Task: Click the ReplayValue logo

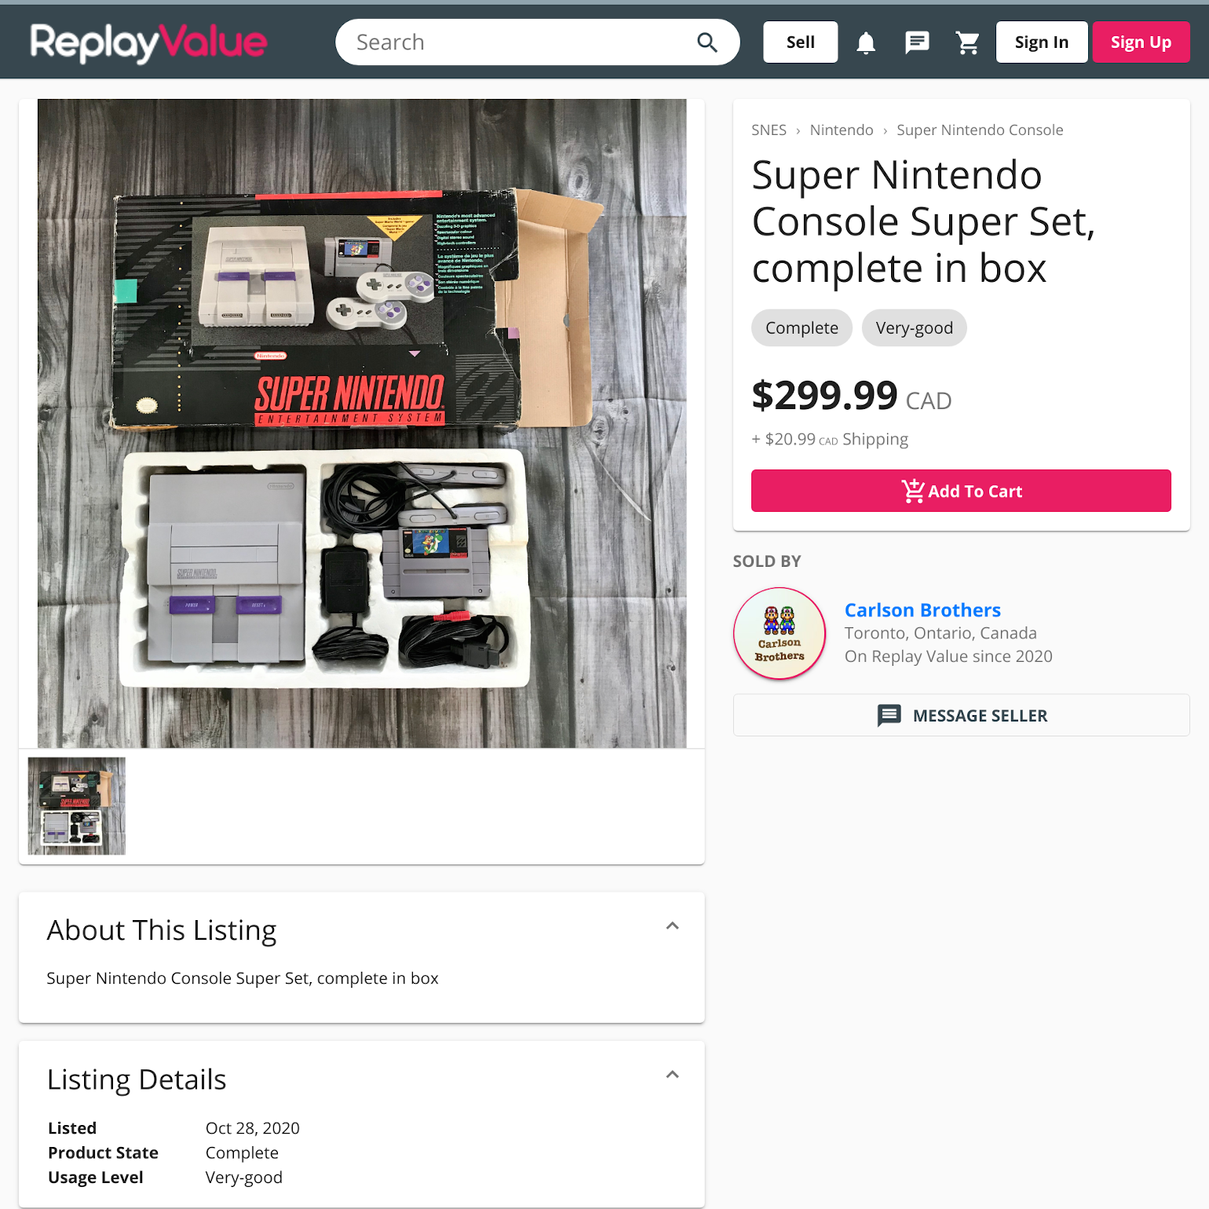Action: coord(149,42)
